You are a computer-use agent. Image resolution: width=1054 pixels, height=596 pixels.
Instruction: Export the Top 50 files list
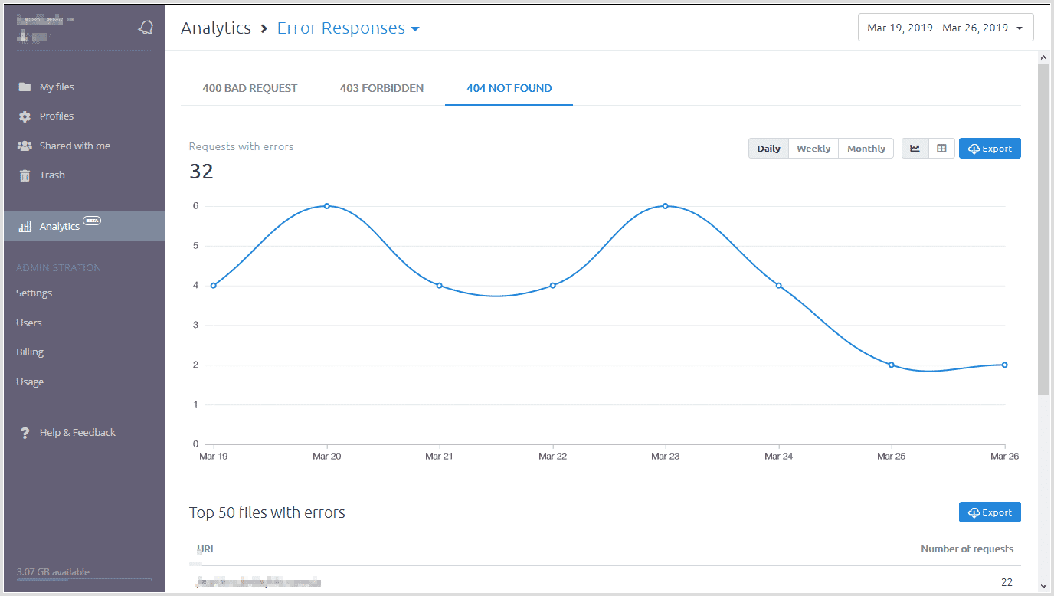(x=989, y=512)
